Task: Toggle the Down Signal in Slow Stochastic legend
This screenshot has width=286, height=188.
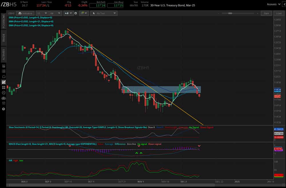Action: (207, 128)
